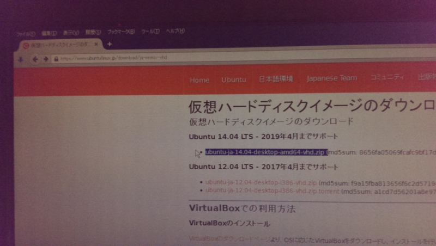Go back with the back arrow
Viewport: 436px width, 246px height.
35,59
